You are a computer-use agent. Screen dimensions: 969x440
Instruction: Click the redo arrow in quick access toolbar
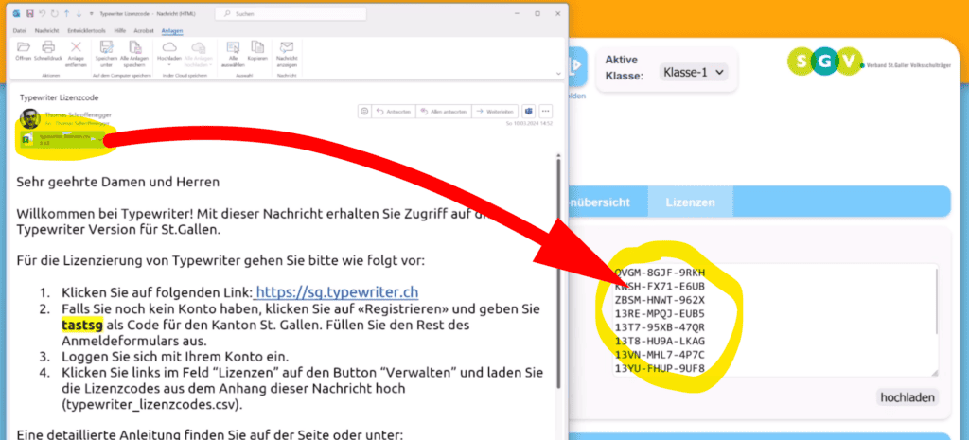point(54,13)
